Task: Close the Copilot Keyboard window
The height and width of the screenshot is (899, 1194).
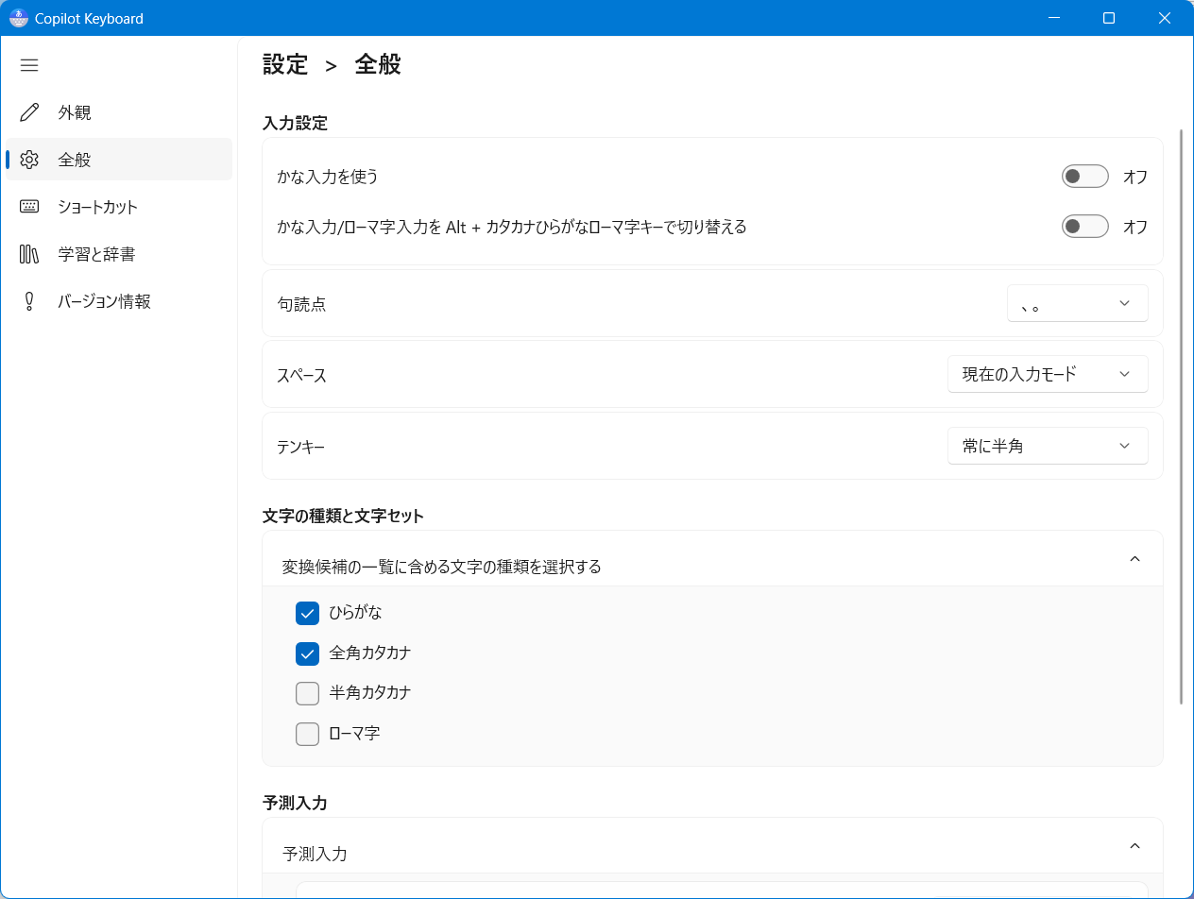Action: pos(1165,18)
